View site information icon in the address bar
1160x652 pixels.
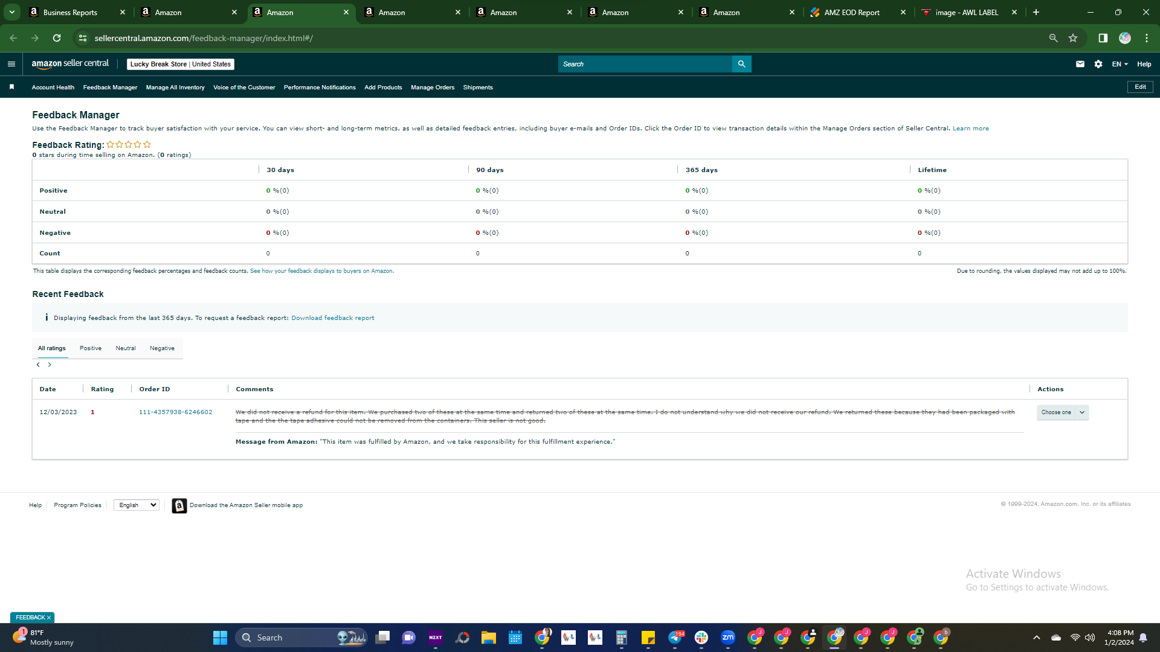[x=83, y=38]
